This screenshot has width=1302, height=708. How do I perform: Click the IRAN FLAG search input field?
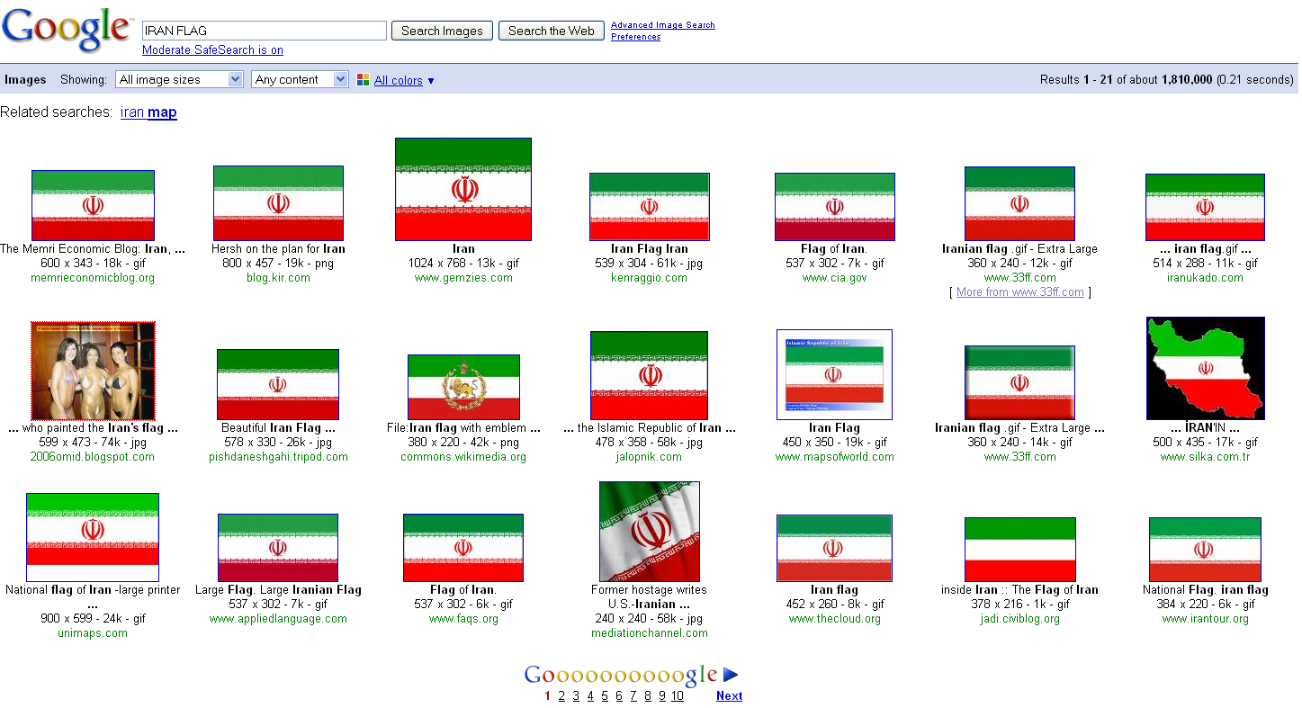point(264,31)
